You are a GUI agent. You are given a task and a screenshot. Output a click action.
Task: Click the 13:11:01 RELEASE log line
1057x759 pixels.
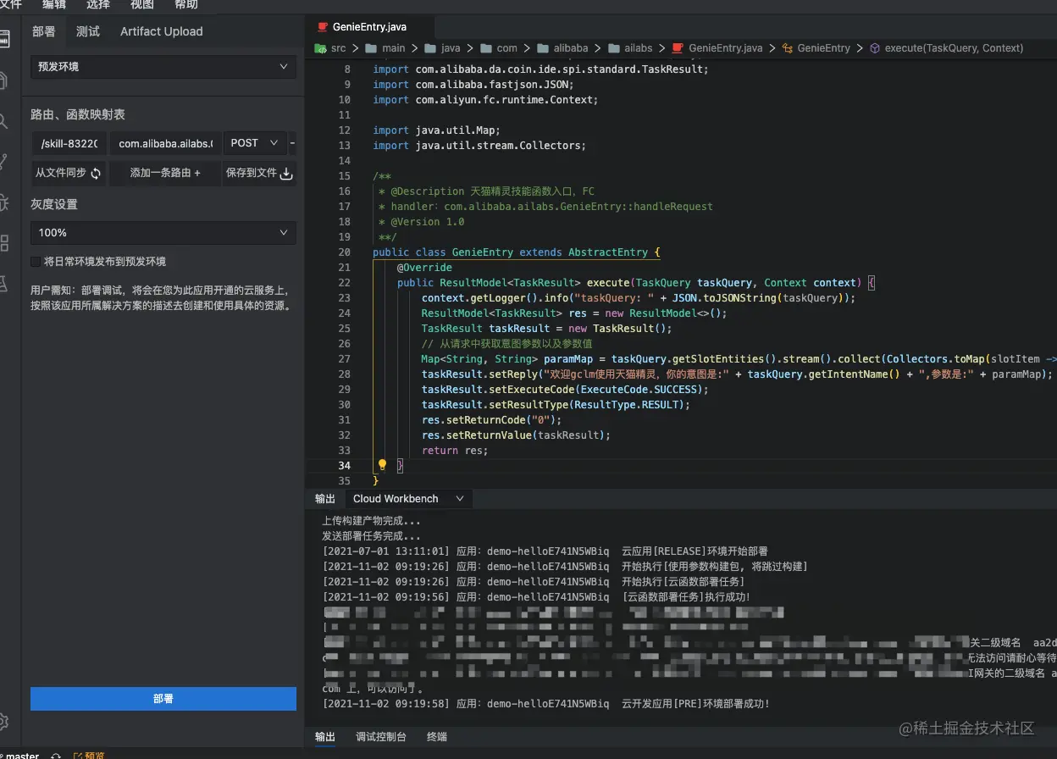tap(545, 551)
